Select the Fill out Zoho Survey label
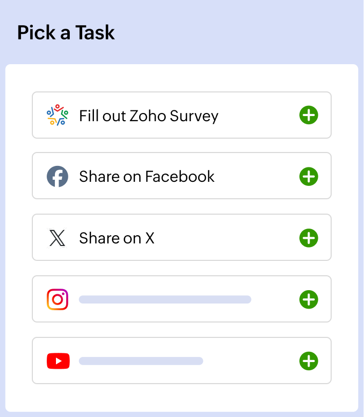 [x=148, y=116]
